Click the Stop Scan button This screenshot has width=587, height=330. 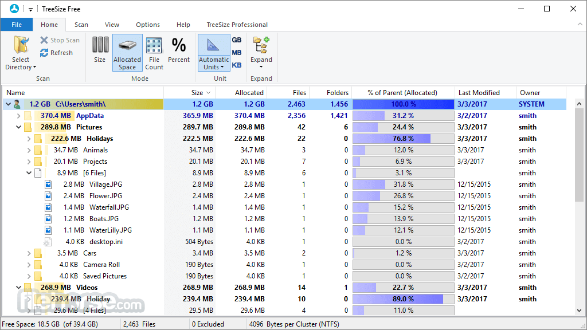pos(60,40)
